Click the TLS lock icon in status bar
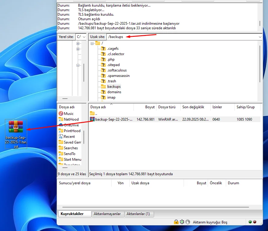Viewport: 268px width, 231px height. (x=176, y=222)
